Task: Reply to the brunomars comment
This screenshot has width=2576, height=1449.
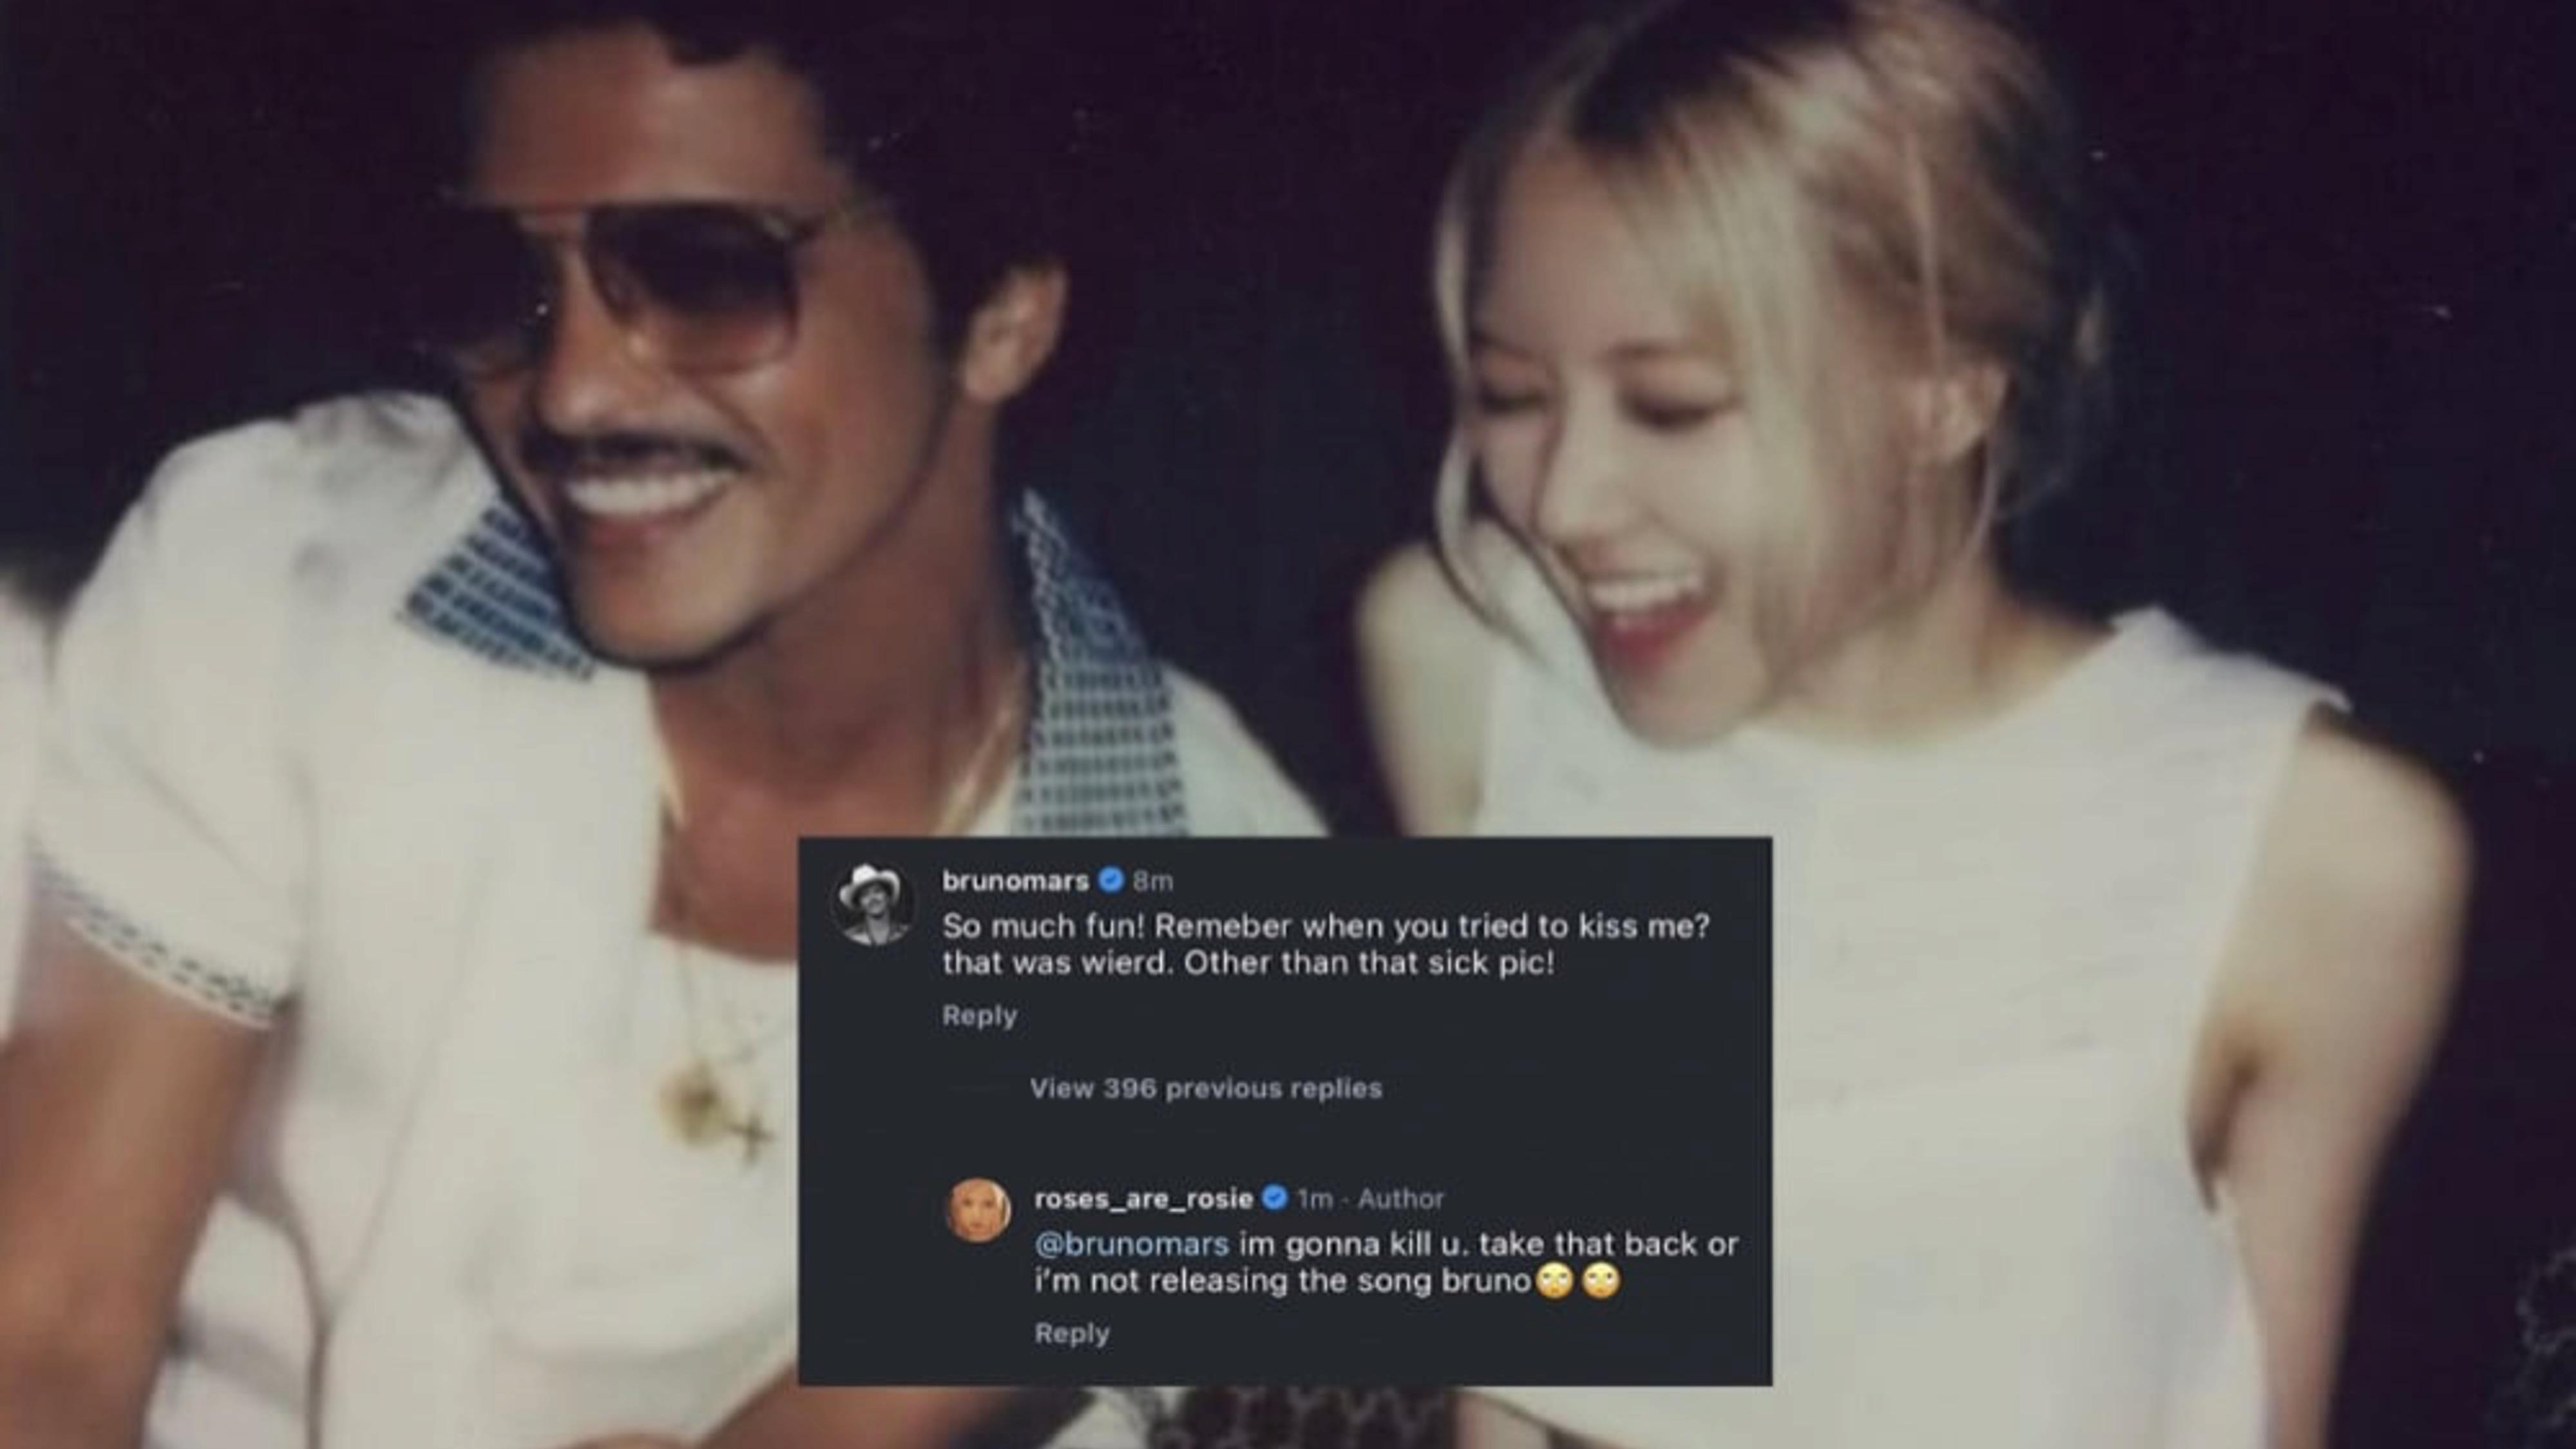Action: point(979,1015)
